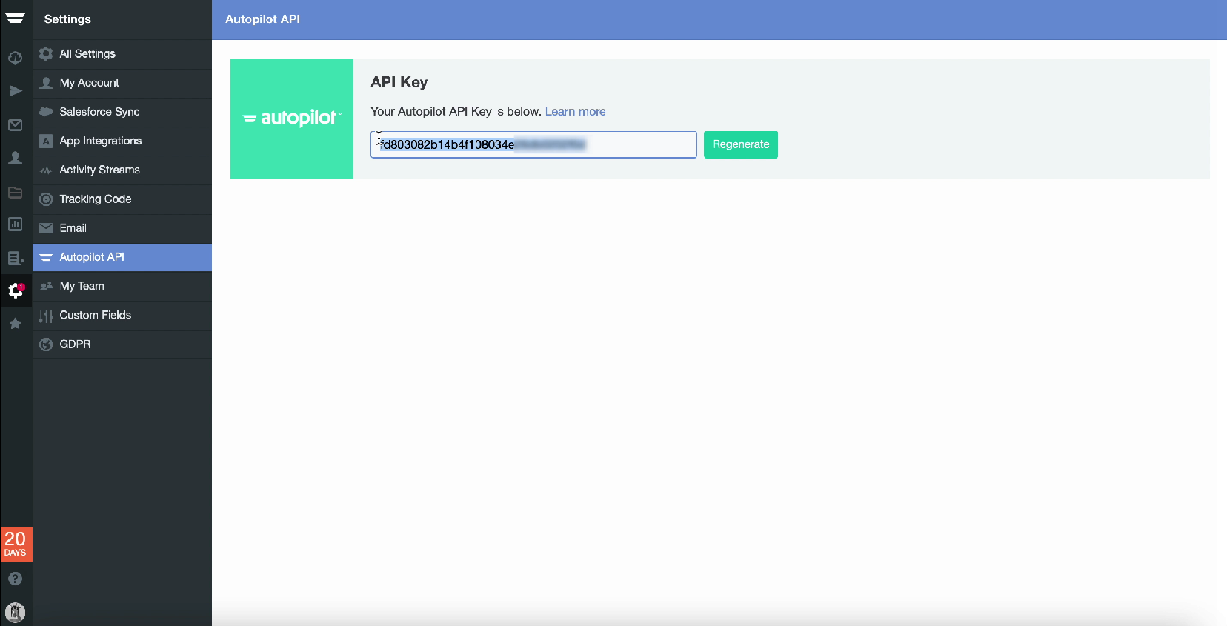Viewport: 1227px width, 626px height.
Task: Select Activity Streams
Action: point(122,170)
